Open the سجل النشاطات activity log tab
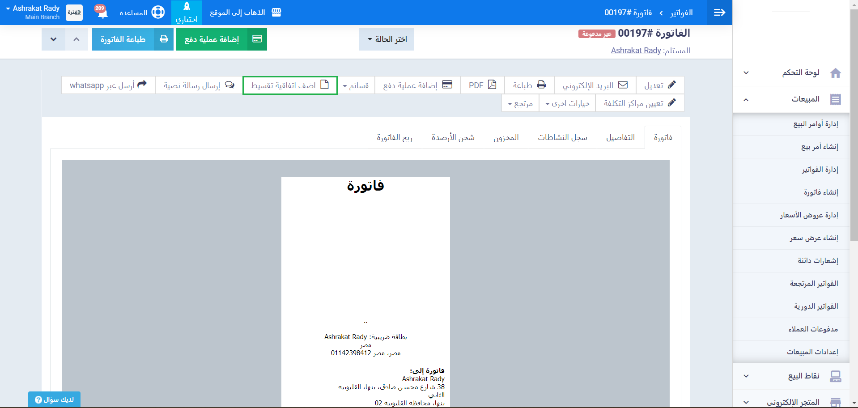The image size is (858, 408). click(562, 137)
